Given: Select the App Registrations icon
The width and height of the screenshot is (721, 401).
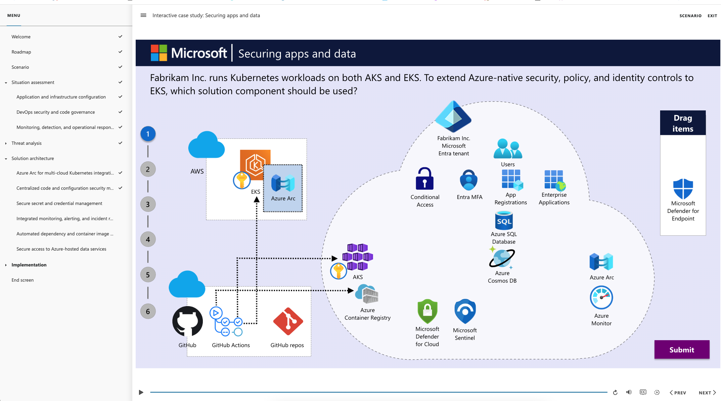Looking at the screenshot, I should (x=512, y=180).
